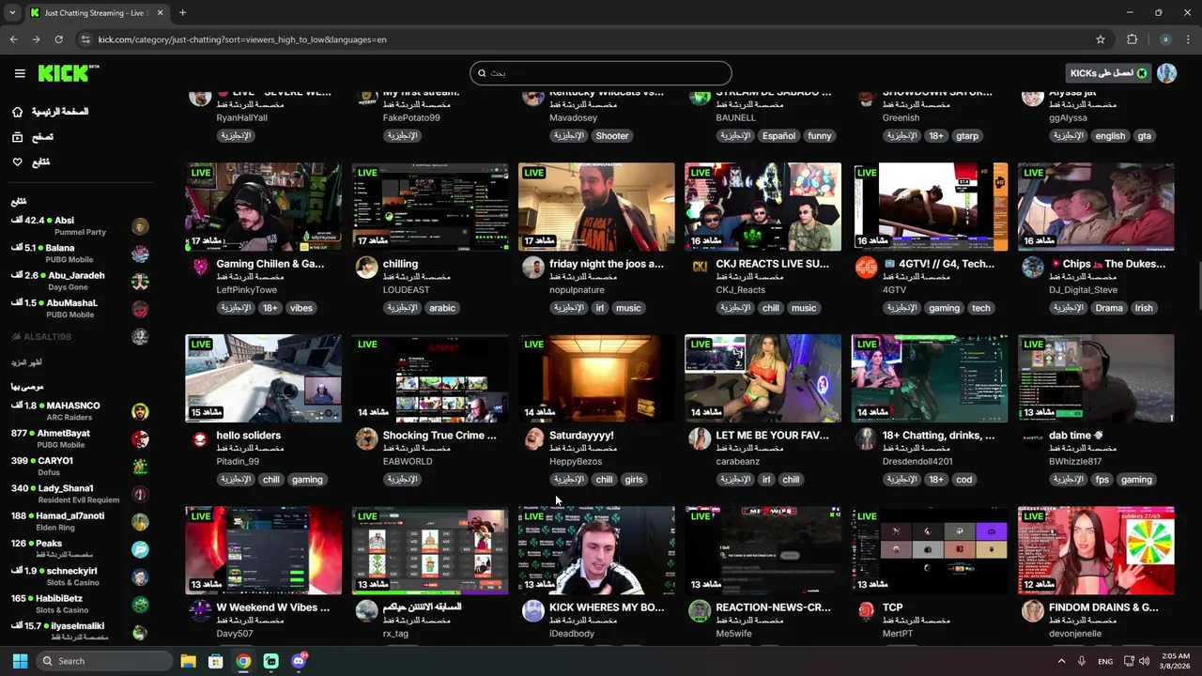The height and width of the screenshot is (676, 1202).
Task: Click the browse icon in sidebar
Action: [18, 137]
